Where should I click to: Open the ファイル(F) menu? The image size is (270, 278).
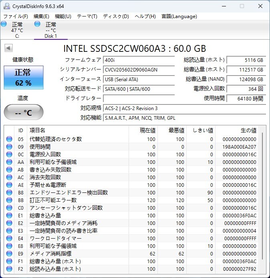click(16, 16)
